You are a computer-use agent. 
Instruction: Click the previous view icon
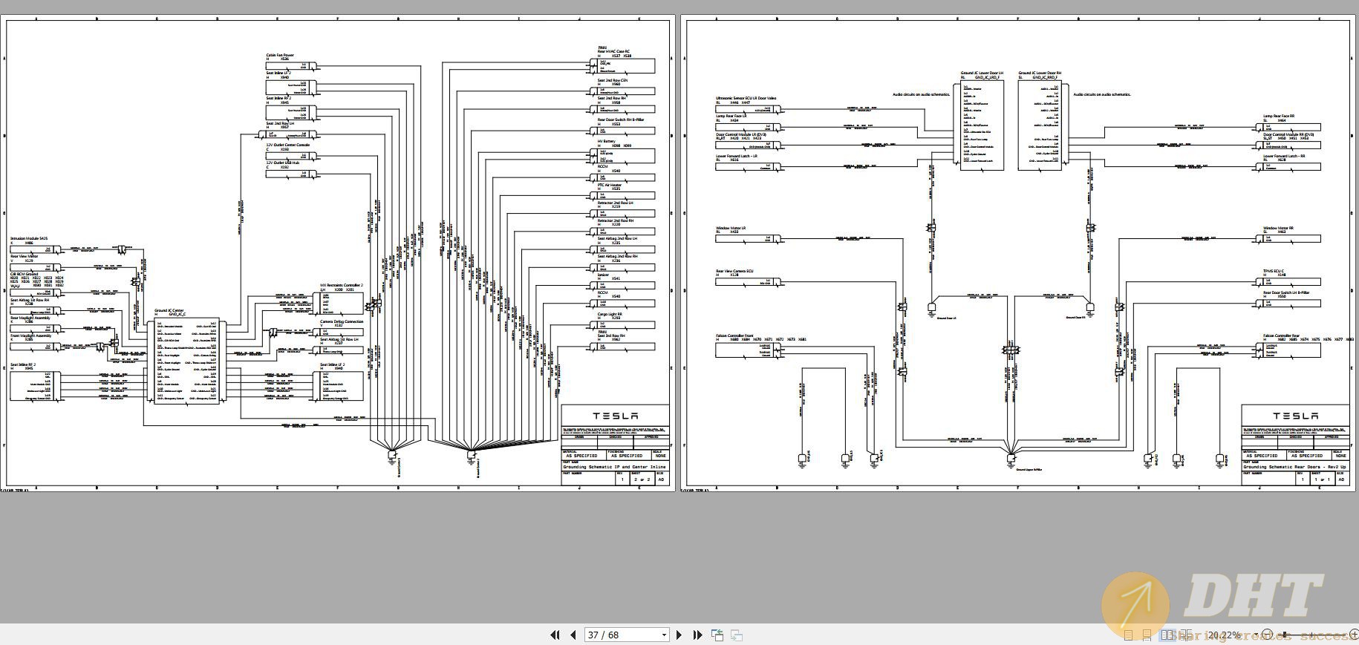click(x=717, y=635)
